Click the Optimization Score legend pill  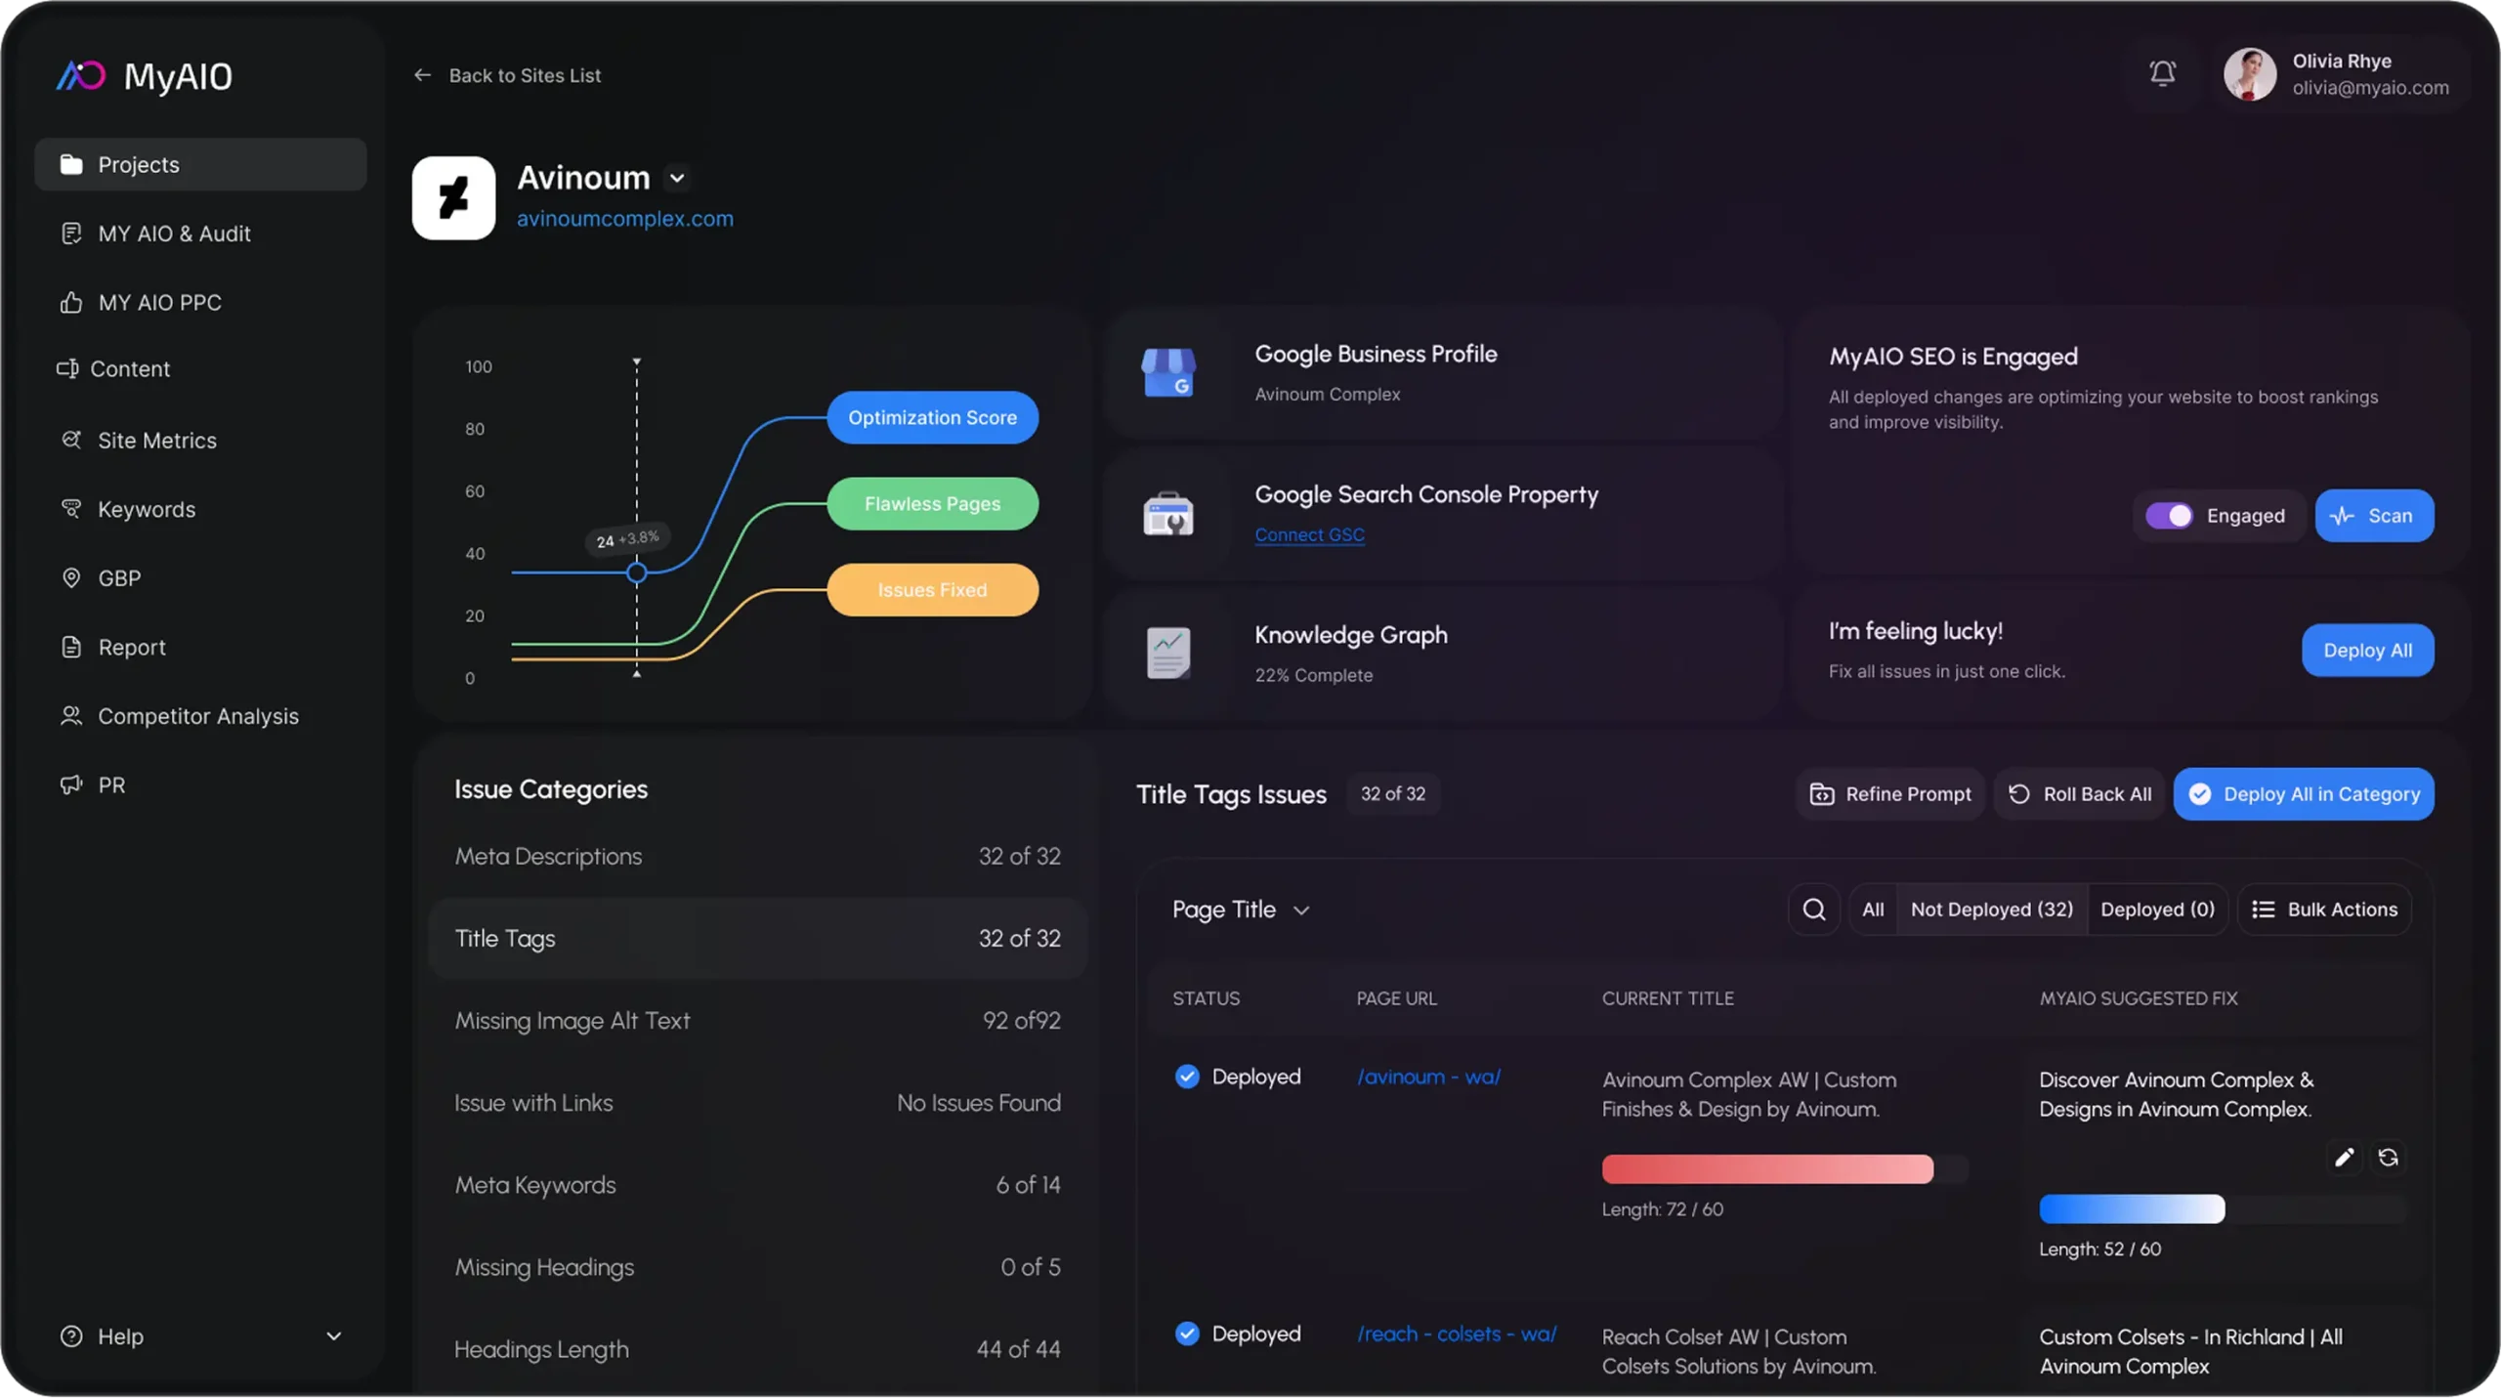pyautogui.click(x=932, y=417)
